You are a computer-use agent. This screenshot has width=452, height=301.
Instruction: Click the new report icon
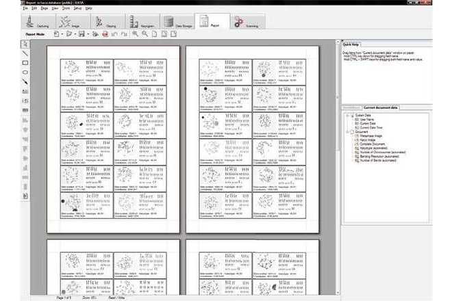(56, 34)
